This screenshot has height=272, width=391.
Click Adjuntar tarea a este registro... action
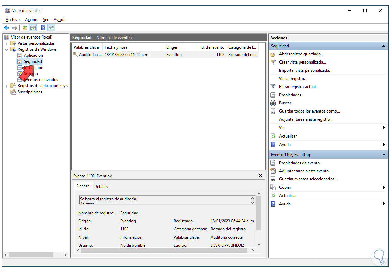[x=306, y=119]
